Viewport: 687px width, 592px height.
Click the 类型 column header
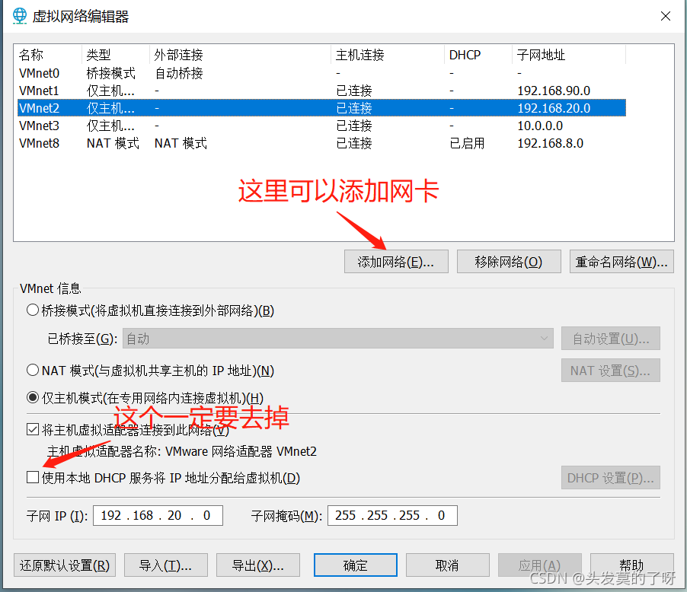116,55
